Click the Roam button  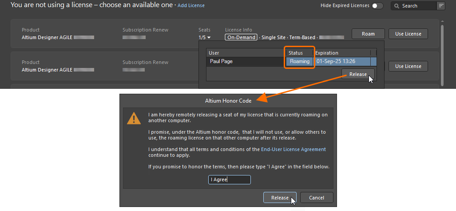(x=368, y=34)
